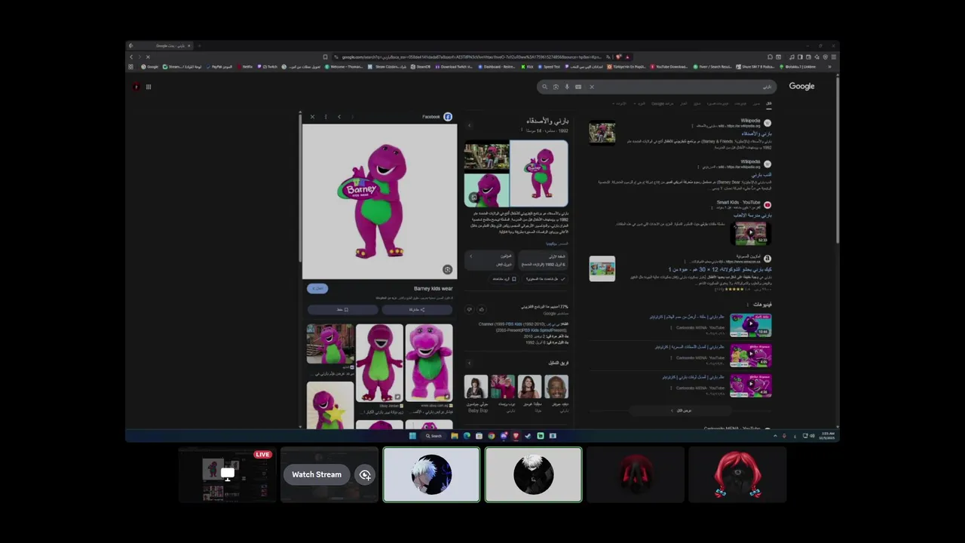Click the Watch Stream button

pyautogui.click(x=317, y=474)
